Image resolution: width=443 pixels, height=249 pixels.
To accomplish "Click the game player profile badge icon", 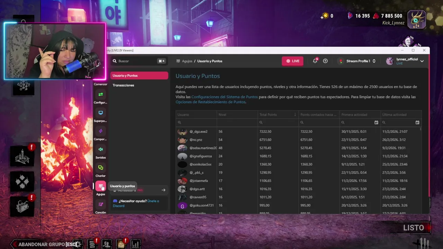I will (417, 19).
